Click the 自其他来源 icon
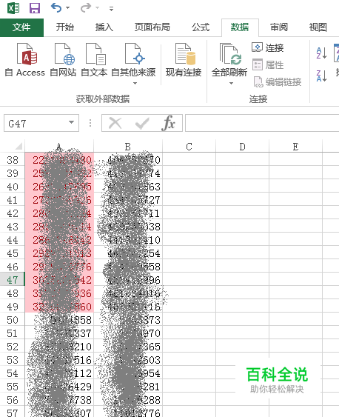Image resolution: width=339 pixels, height=417 pixels. [135, 54]
